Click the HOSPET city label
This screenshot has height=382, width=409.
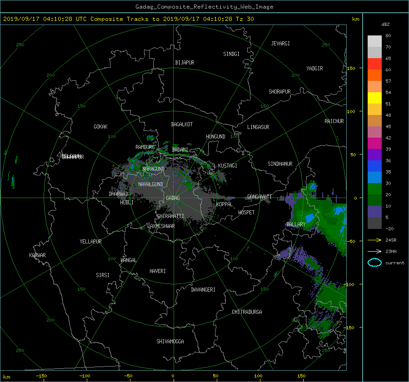tap(246, 213)
